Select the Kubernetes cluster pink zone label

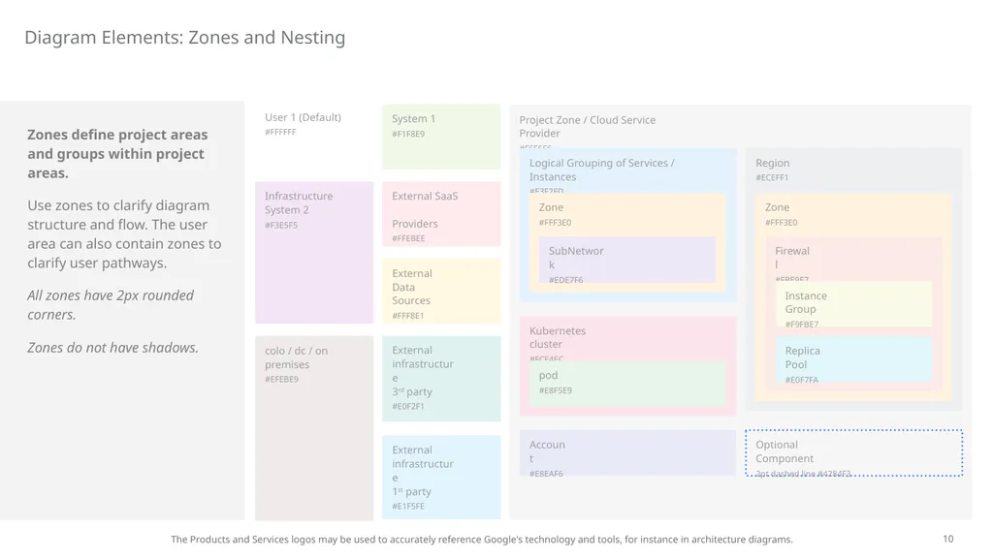(x=558, y=337)
